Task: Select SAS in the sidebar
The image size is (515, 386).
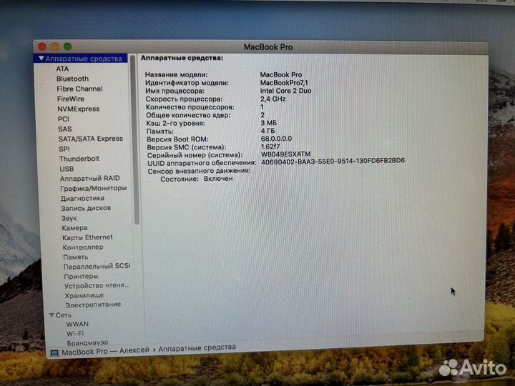Action: 65,129
